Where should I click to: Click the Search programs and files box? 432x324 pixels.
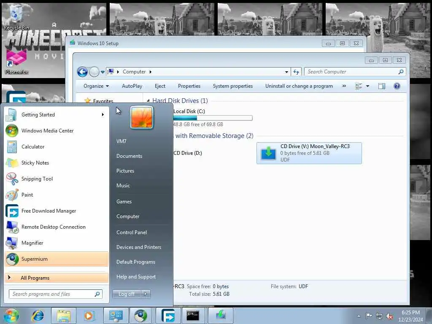[x=56, y=294]
